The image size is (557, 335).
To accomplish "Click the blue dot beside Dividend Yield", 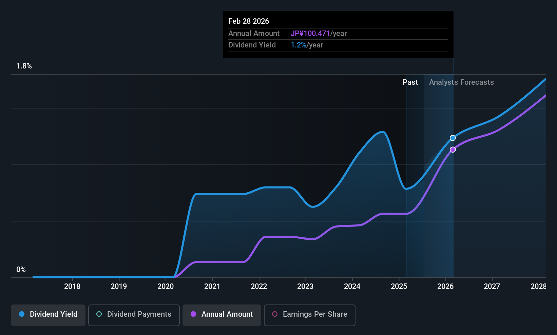I will 22,314.
